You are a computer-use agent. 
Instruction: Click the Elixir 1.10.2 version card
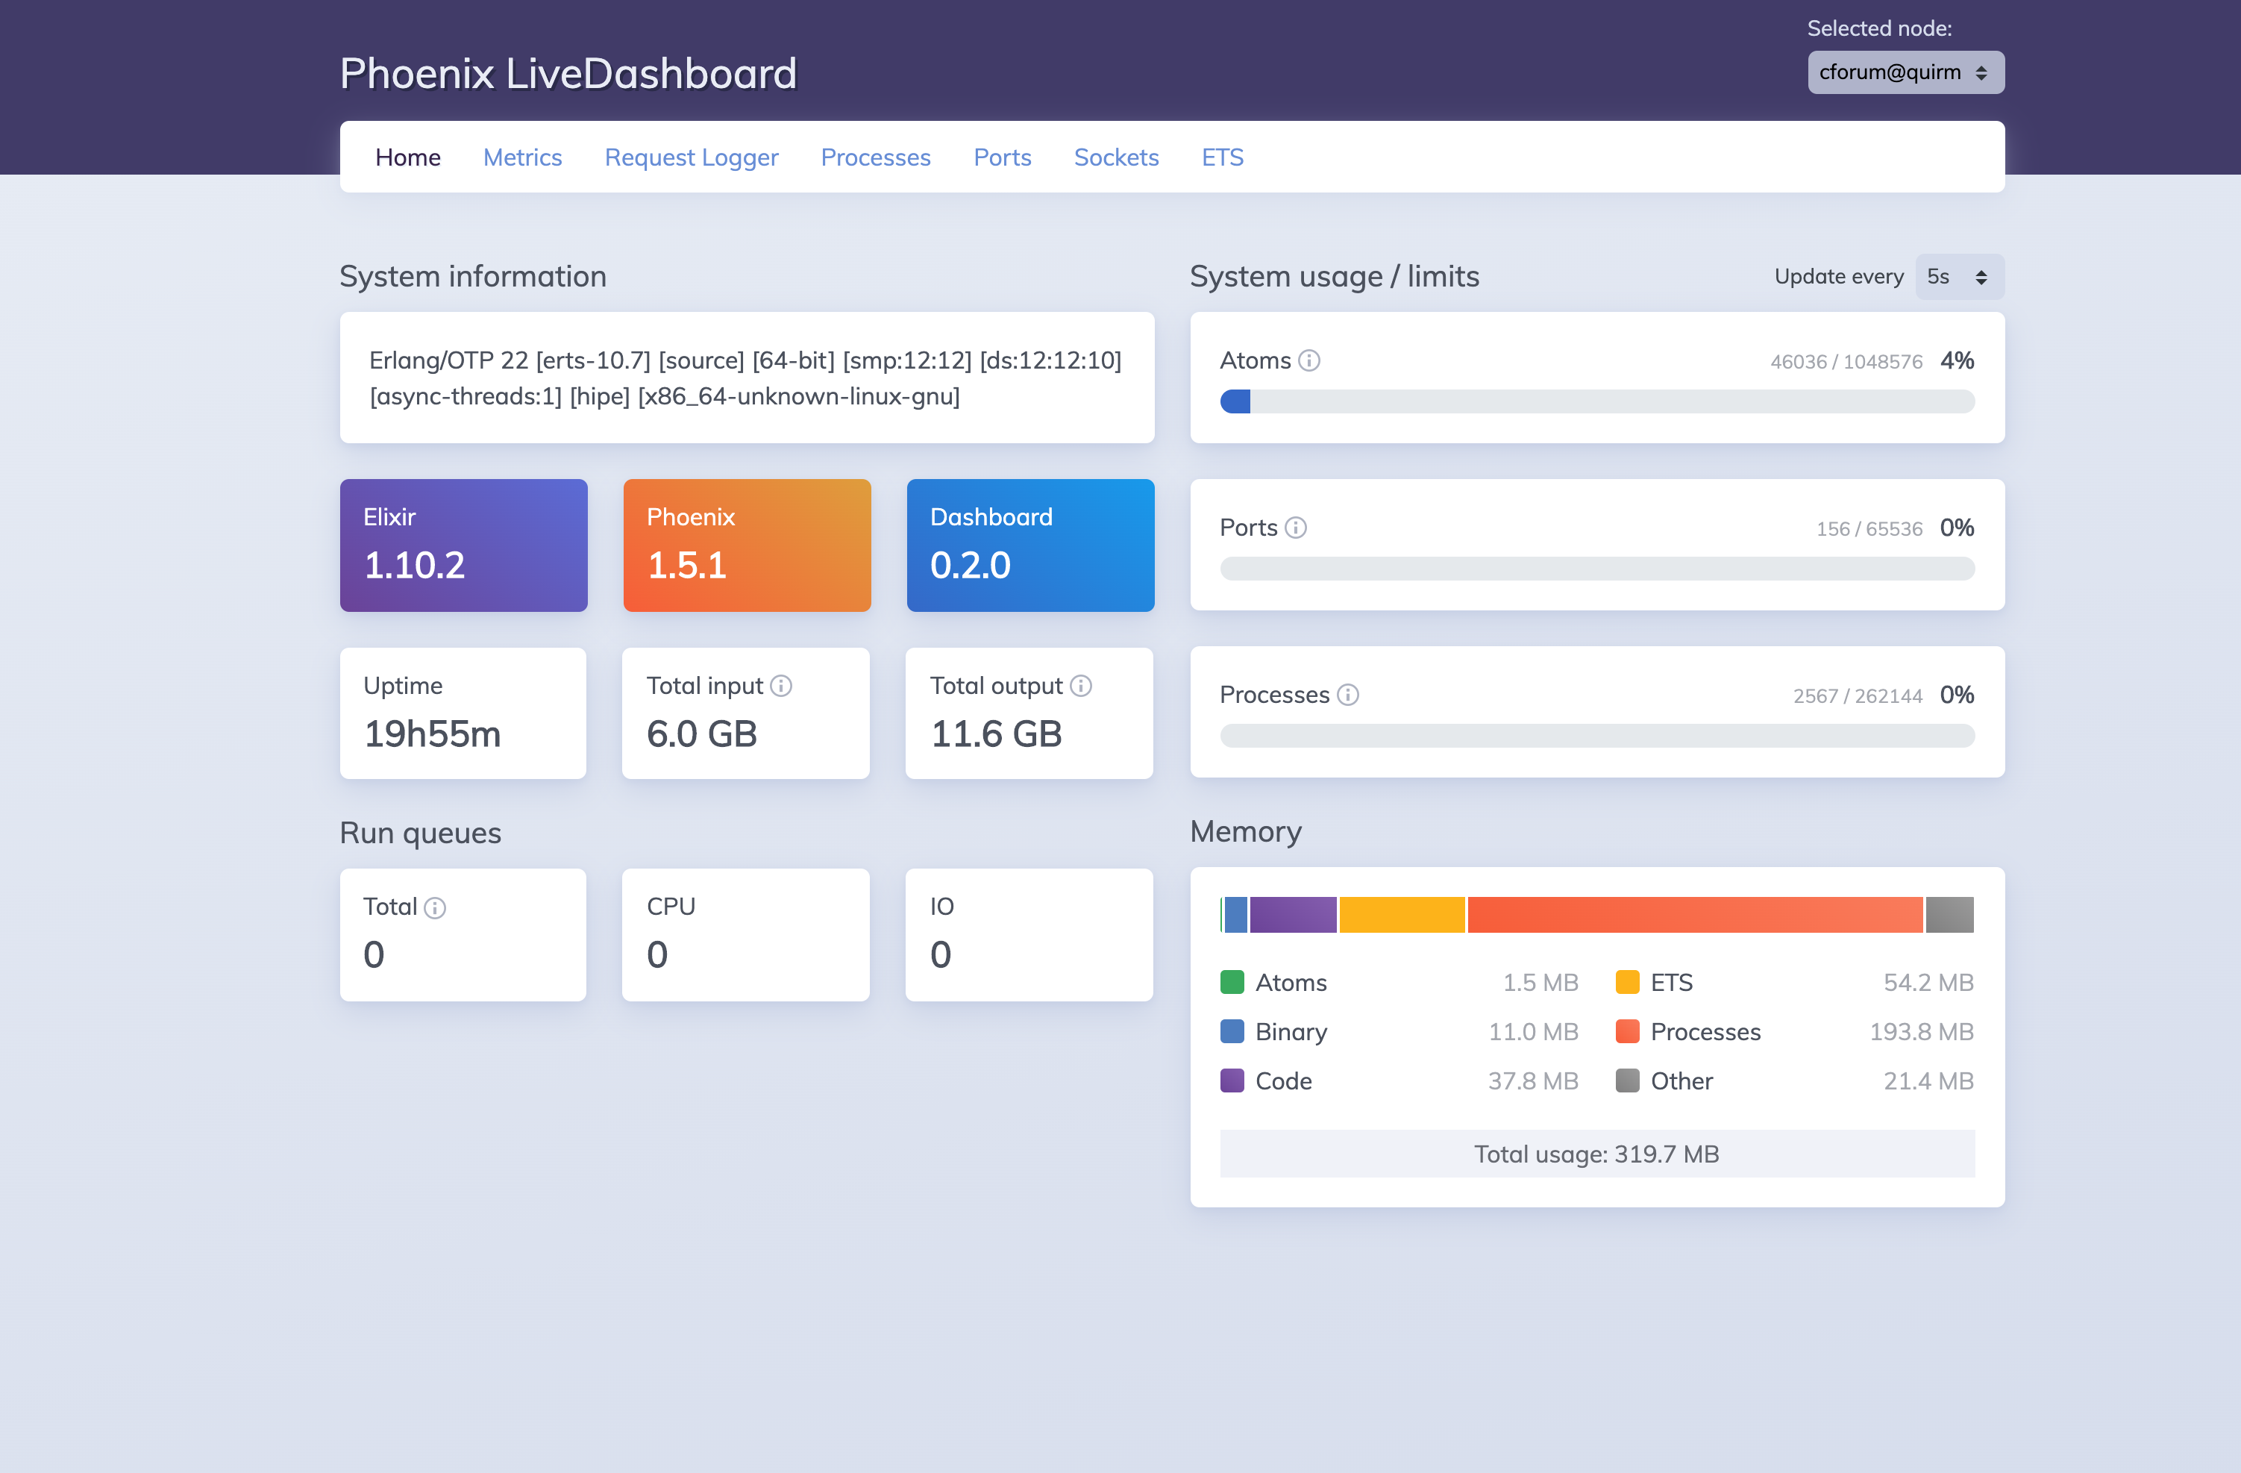[x=463, y=545]
